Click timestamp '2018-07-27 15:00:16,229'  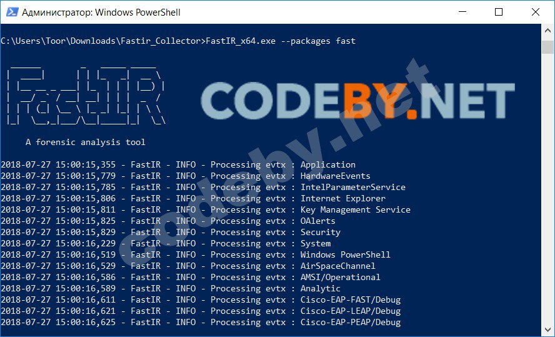coord(58,244)
